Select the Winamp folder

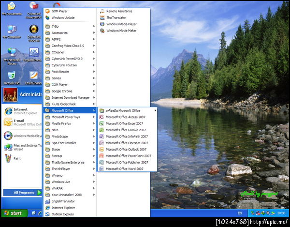[70, 175]
